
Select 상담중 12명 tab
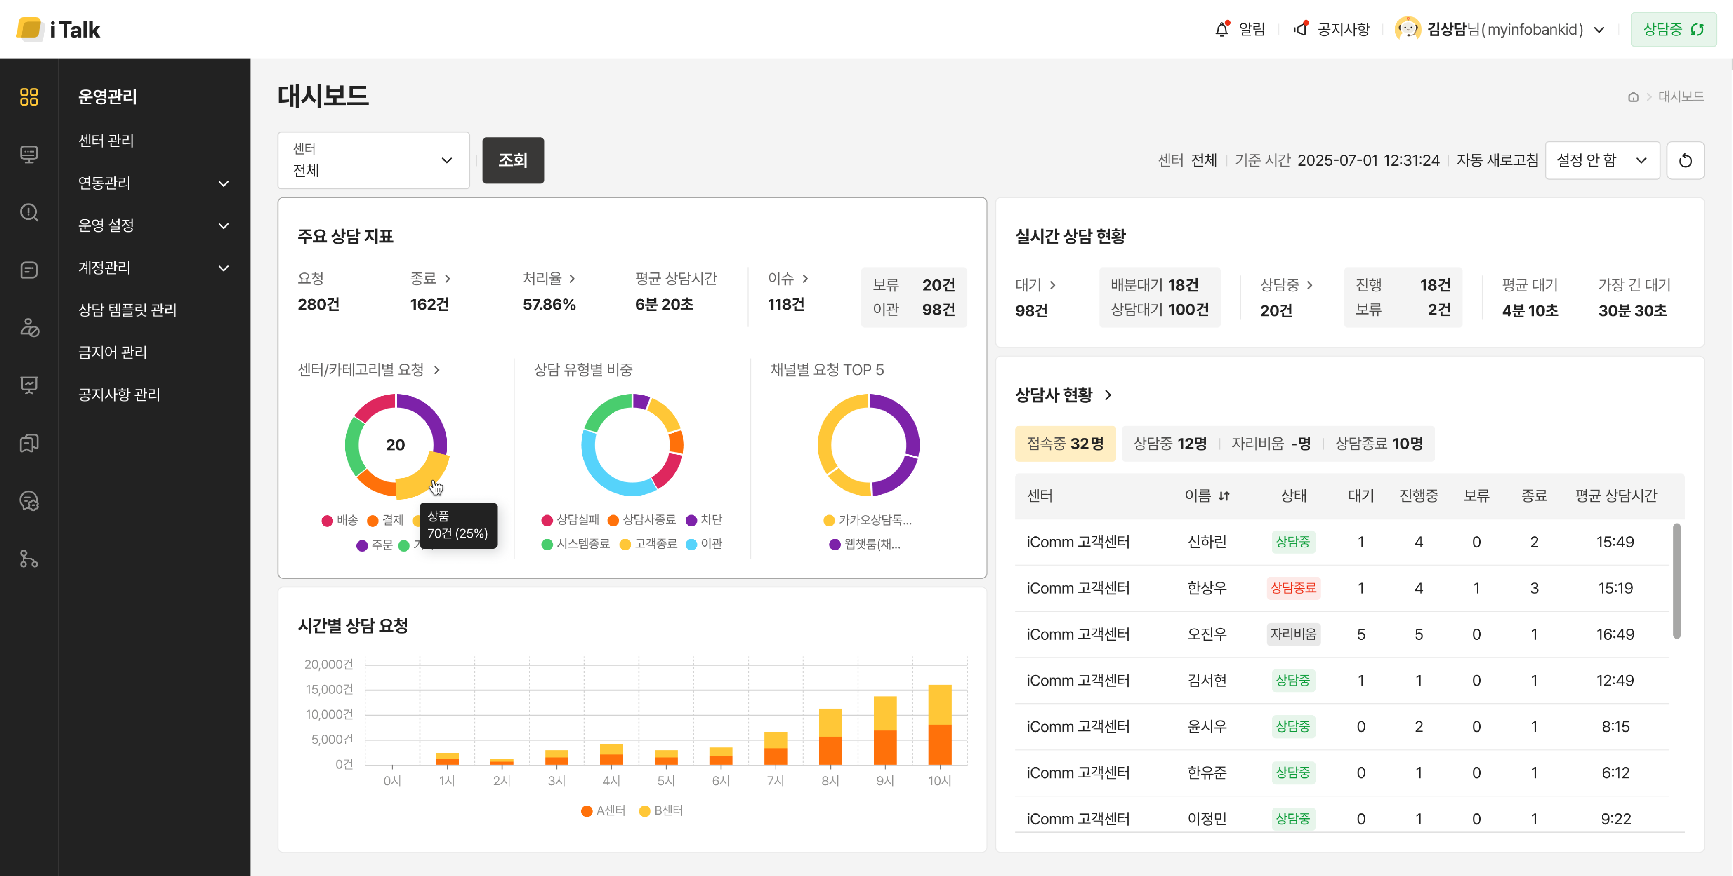(x=1170, y=444)
